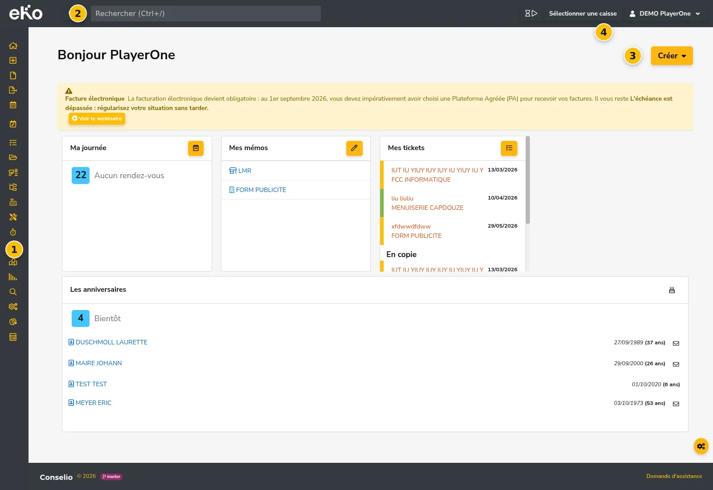
Task: Open the FORM PUBLICITE memo link
Action: pyautogui.click(x=258, y=190)
